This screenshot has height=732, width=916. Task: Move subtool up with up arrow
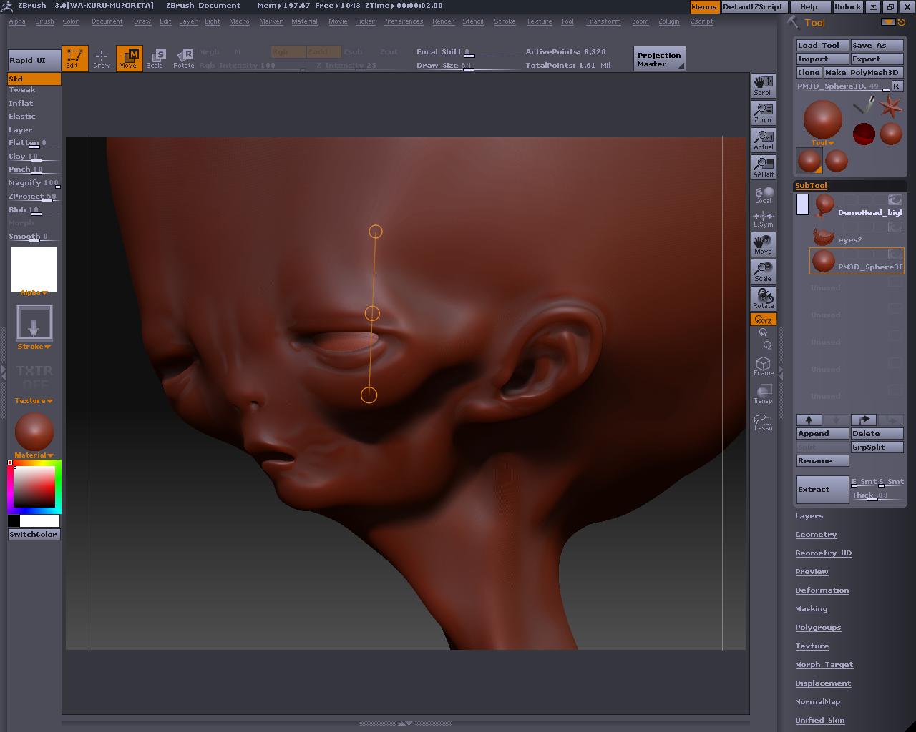point(809,420)
